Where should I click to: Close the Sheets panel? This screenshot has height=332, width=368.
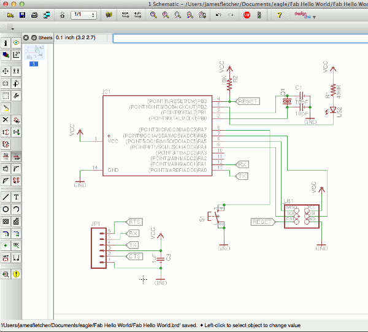[26, 37]
